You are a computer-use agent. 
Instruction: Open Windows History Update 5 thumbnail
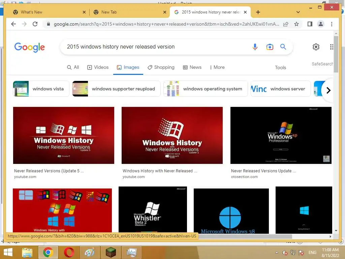[64, 136]
